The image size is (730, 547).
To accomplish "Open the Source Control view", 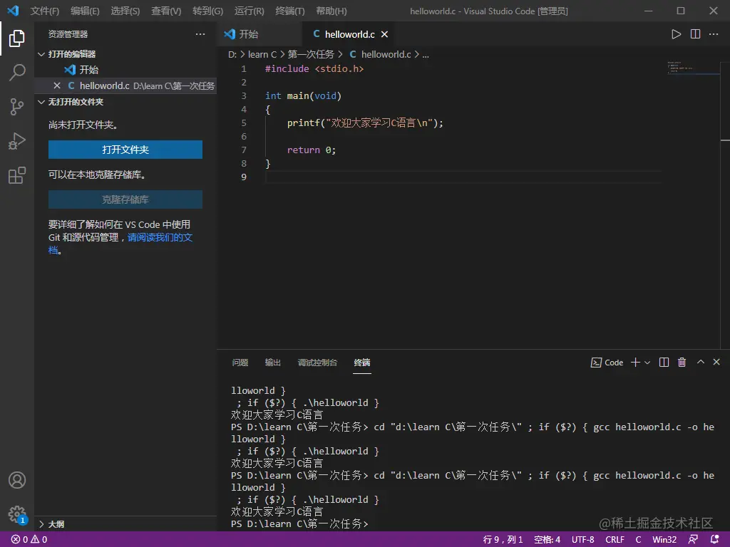I will click(17, 107).
